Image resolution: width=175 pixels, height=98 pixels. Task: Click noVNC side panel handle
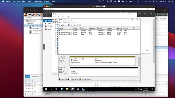44,47
